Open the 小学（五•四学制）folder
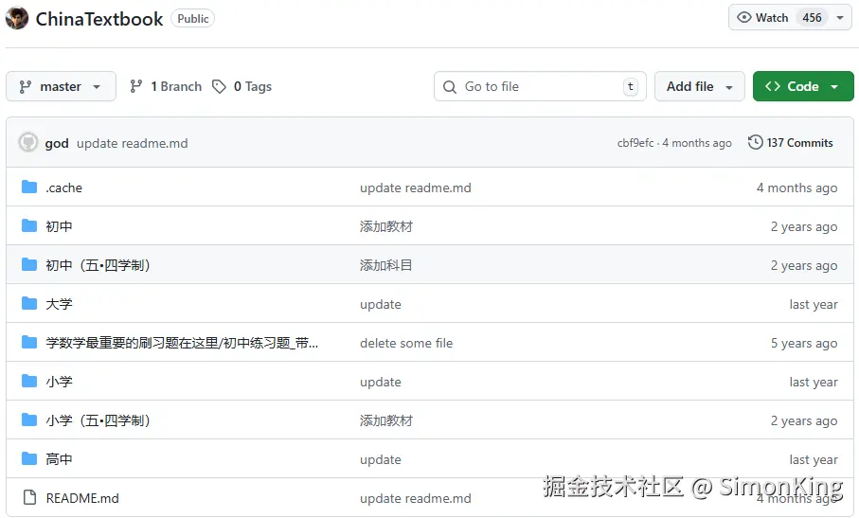Image resolution: width=859 pixels, height=518 pixels. (98, 421)
